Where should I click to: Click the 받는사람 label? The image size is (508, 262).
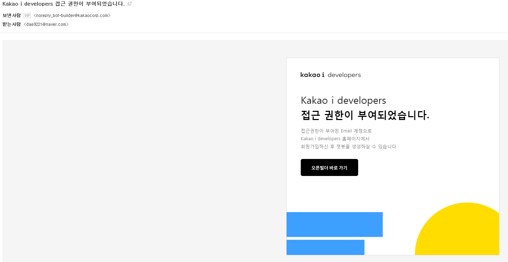tap(12, 24)
